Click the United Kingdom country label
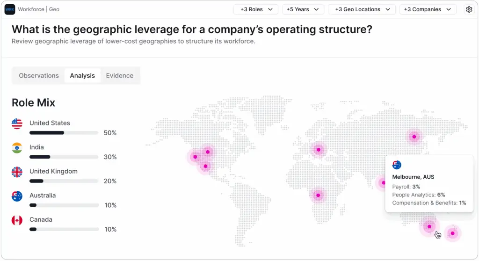This screenshot has width=479, height=261. point(53,171)
